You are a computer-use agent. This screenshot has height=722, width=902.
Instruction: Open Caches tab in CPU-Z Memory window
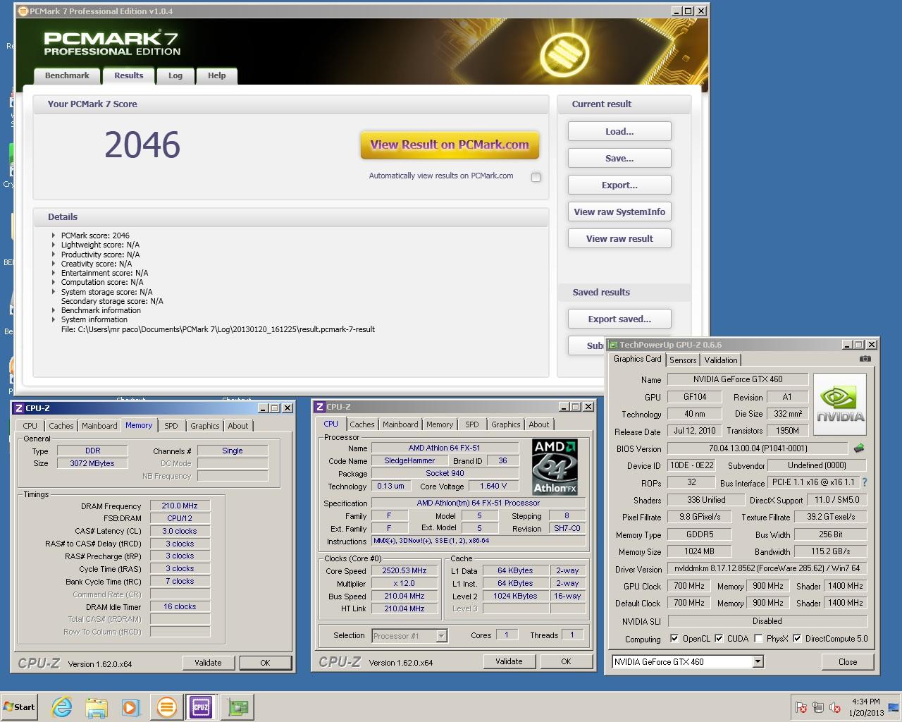61,426
